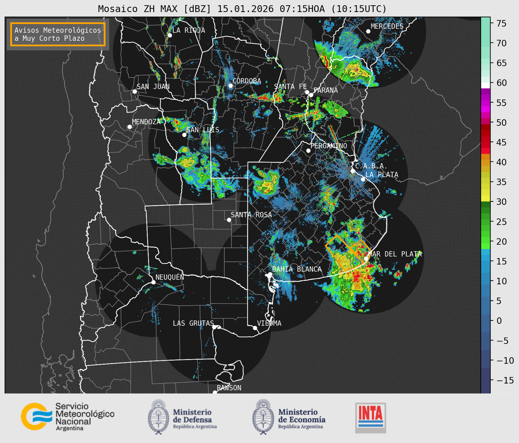Click the SANTA FE city marker dot
Screen dimensions: 519x443
(307, 92)
